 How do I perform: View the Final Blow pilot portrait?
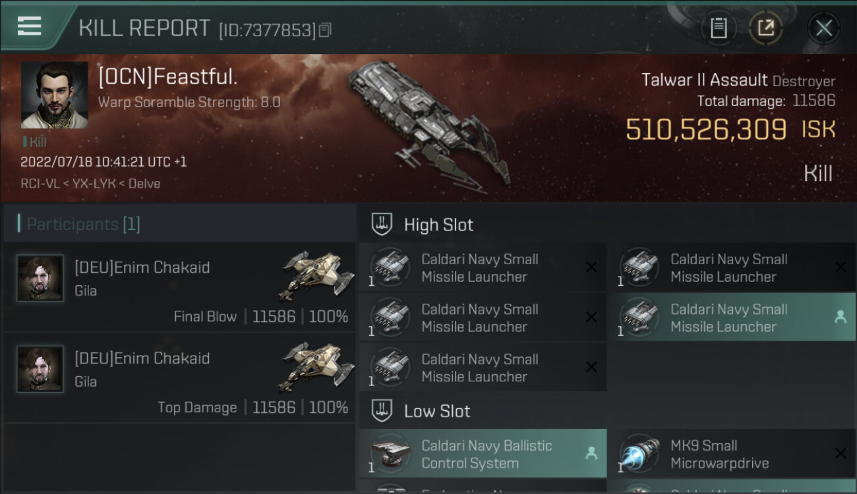pyautogui.click(x=40, y=279)
